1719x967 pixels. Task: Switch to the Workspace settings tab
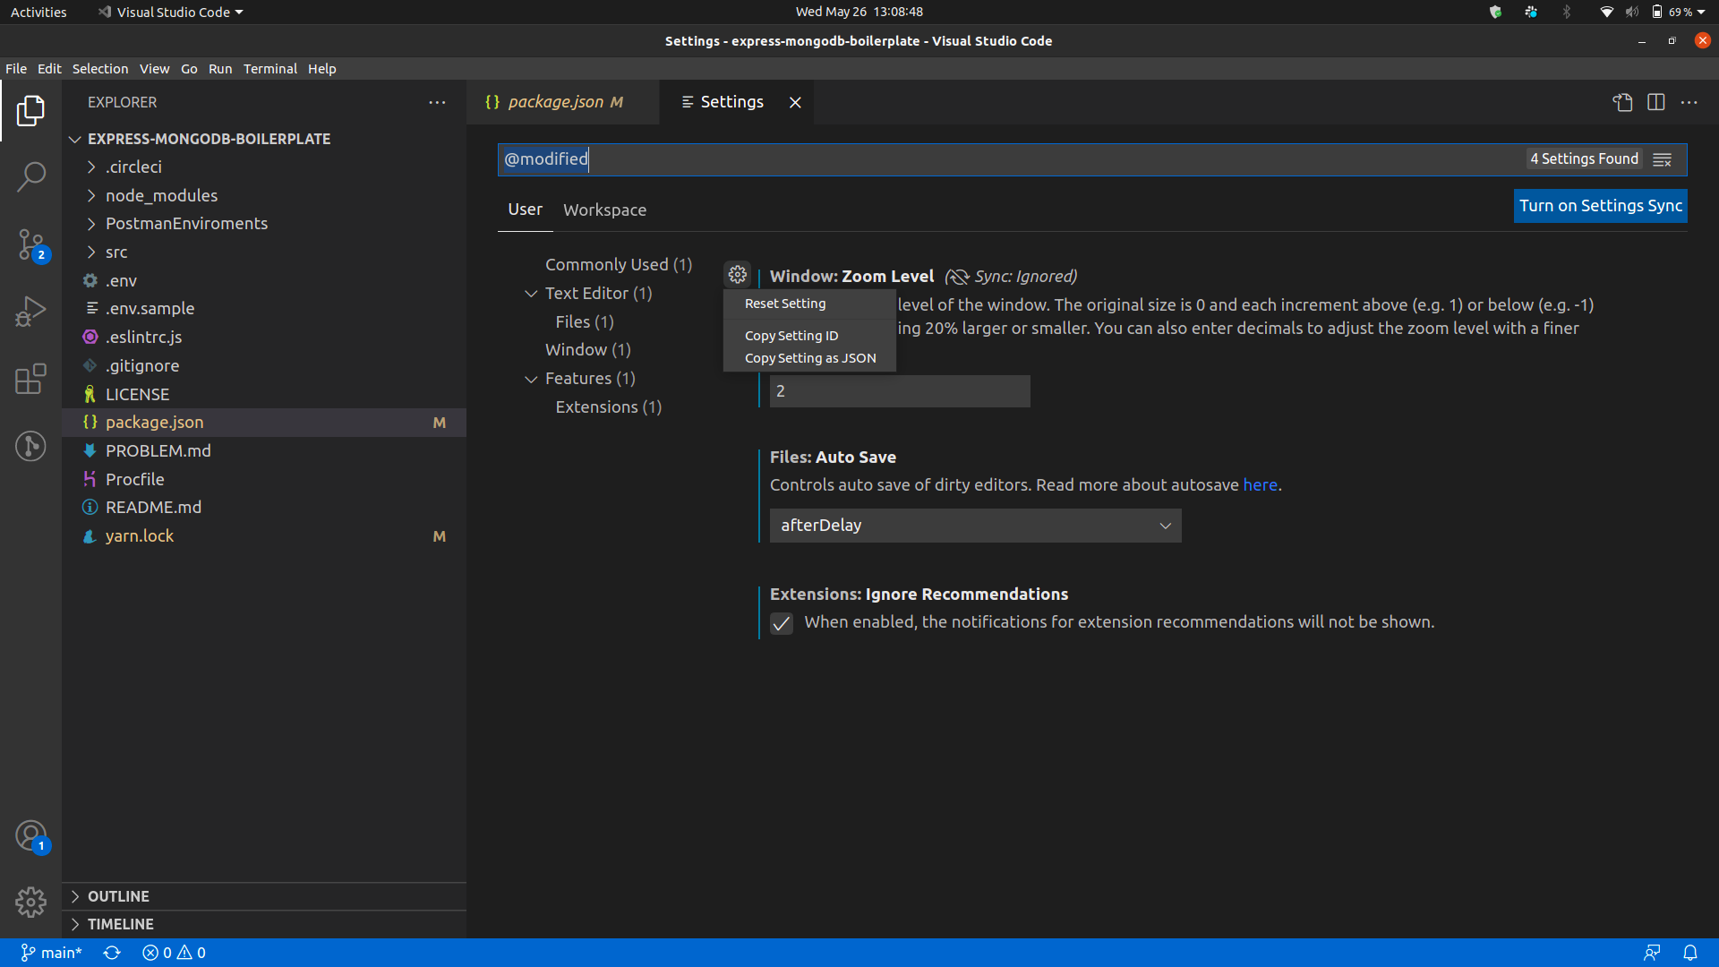point(604,210)
